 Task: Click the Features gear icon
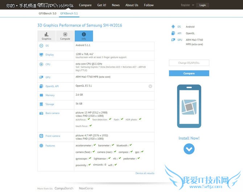coord(41,146)
